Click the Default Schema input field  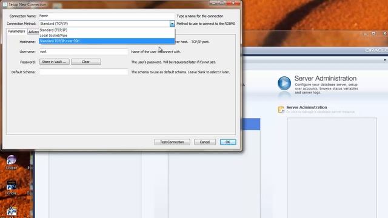[x=84, y=72]
